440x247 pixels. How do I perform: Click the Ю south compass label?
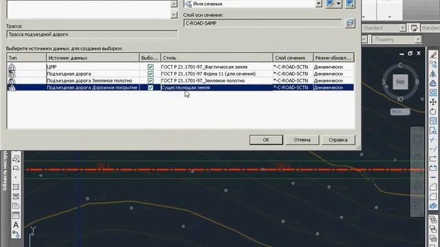point(400,99)
